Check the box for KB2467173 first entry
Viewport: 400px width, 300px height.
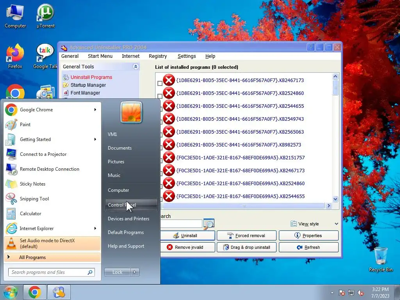pyautogui.click(x=160, y=84)
